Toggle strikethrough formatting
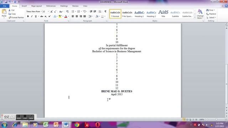 42,16
